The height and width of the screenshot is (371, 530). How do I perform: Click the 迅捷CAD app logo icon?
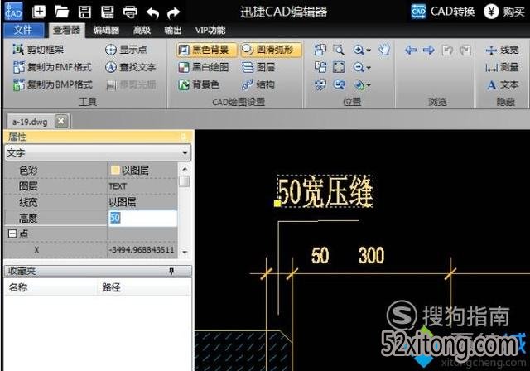point(14,12)
